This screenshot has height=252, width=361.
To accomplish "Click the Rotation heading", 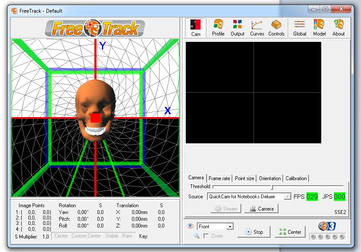I will pyautogui.click(x=67, y=205).
